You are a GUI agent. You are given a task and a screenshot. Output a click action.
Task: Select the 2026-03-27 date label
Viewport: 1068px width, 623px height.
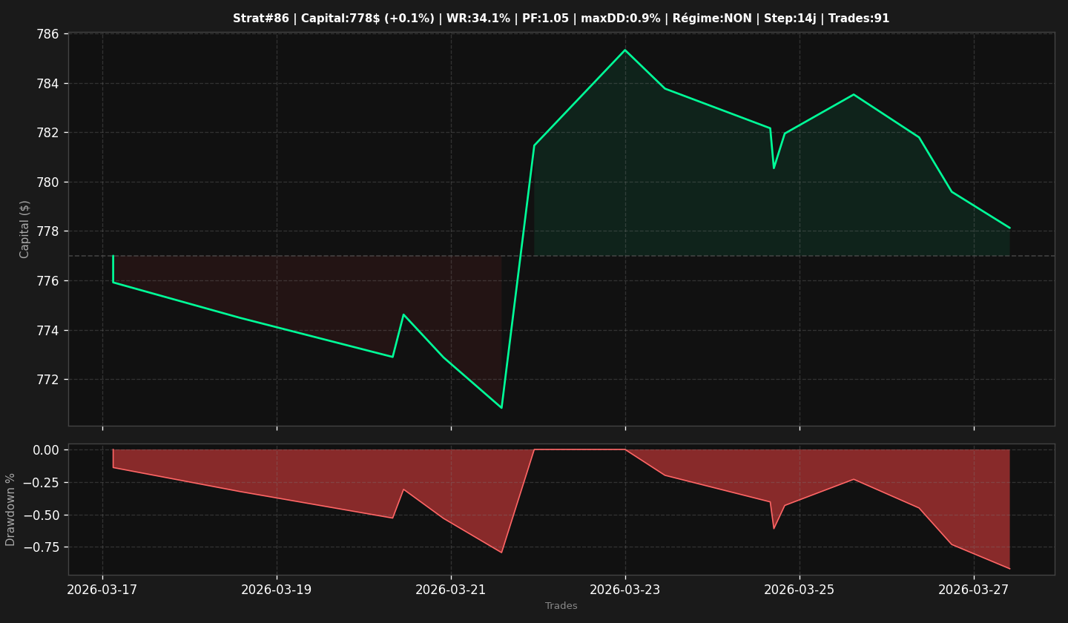click(974, 590)
